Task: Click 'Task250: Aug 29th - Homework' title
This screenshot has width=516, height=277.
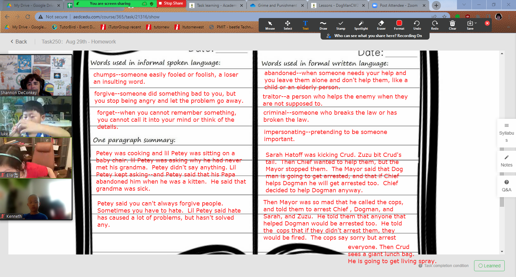Action: [79, 42]
